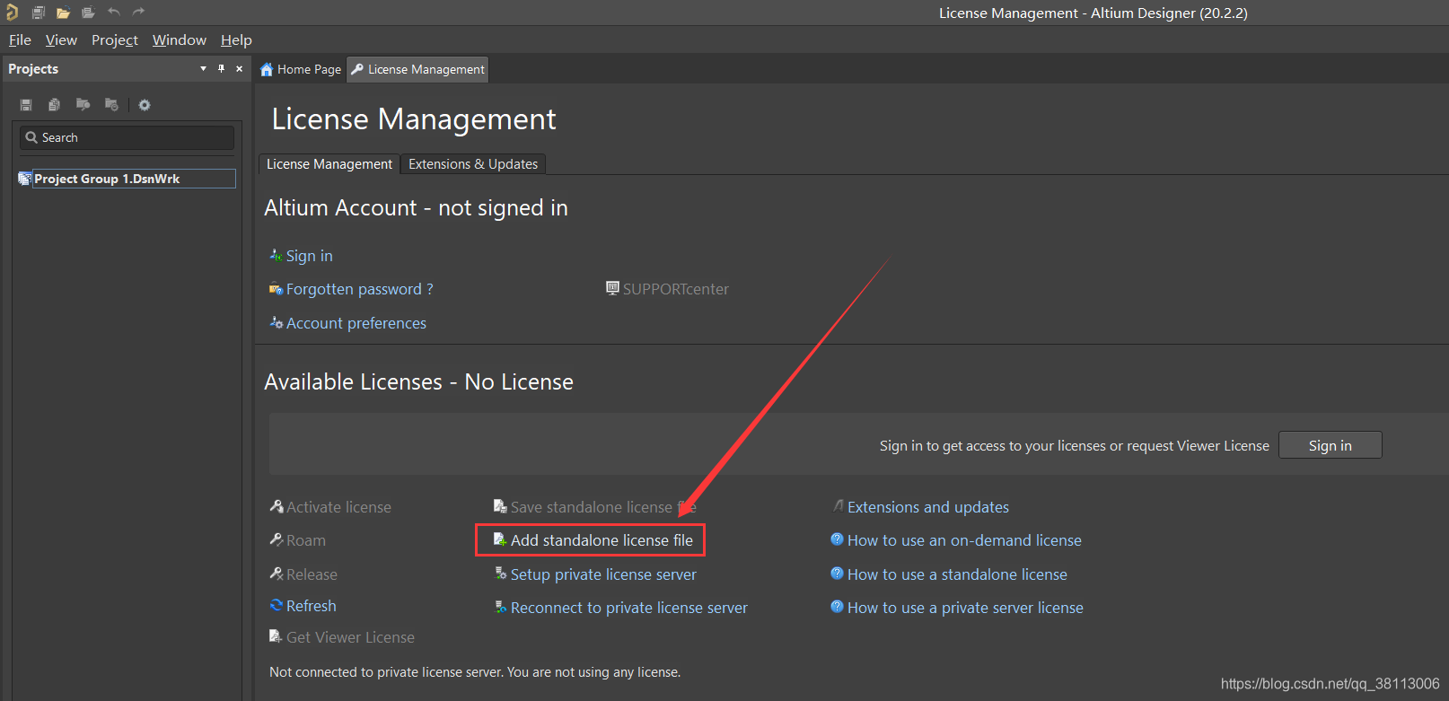Click the Altium logo icon
Screen dimensions: 1449x701
point(12,13)
